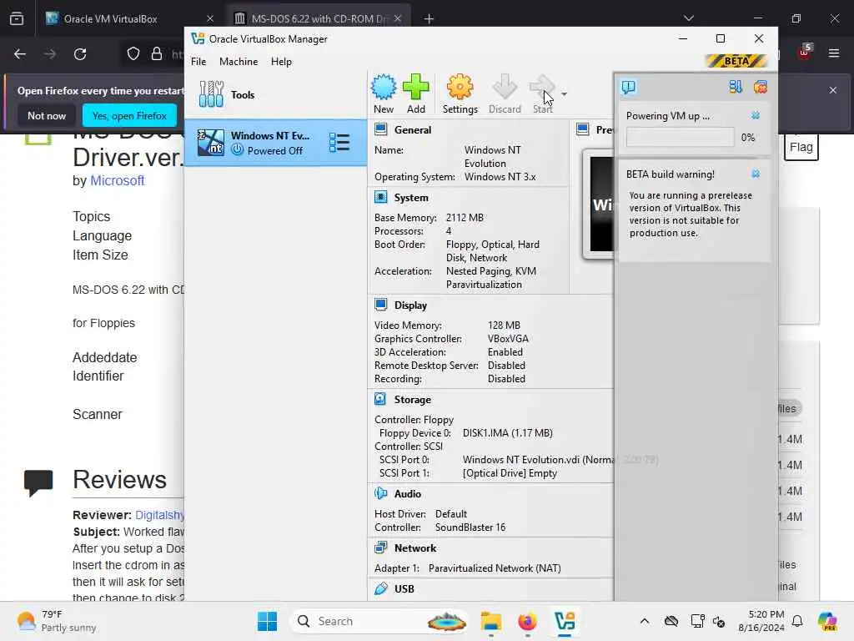Dismiss the BETA build warning notification
Screen dimensions: 854x641
click(x=756, y=174)
